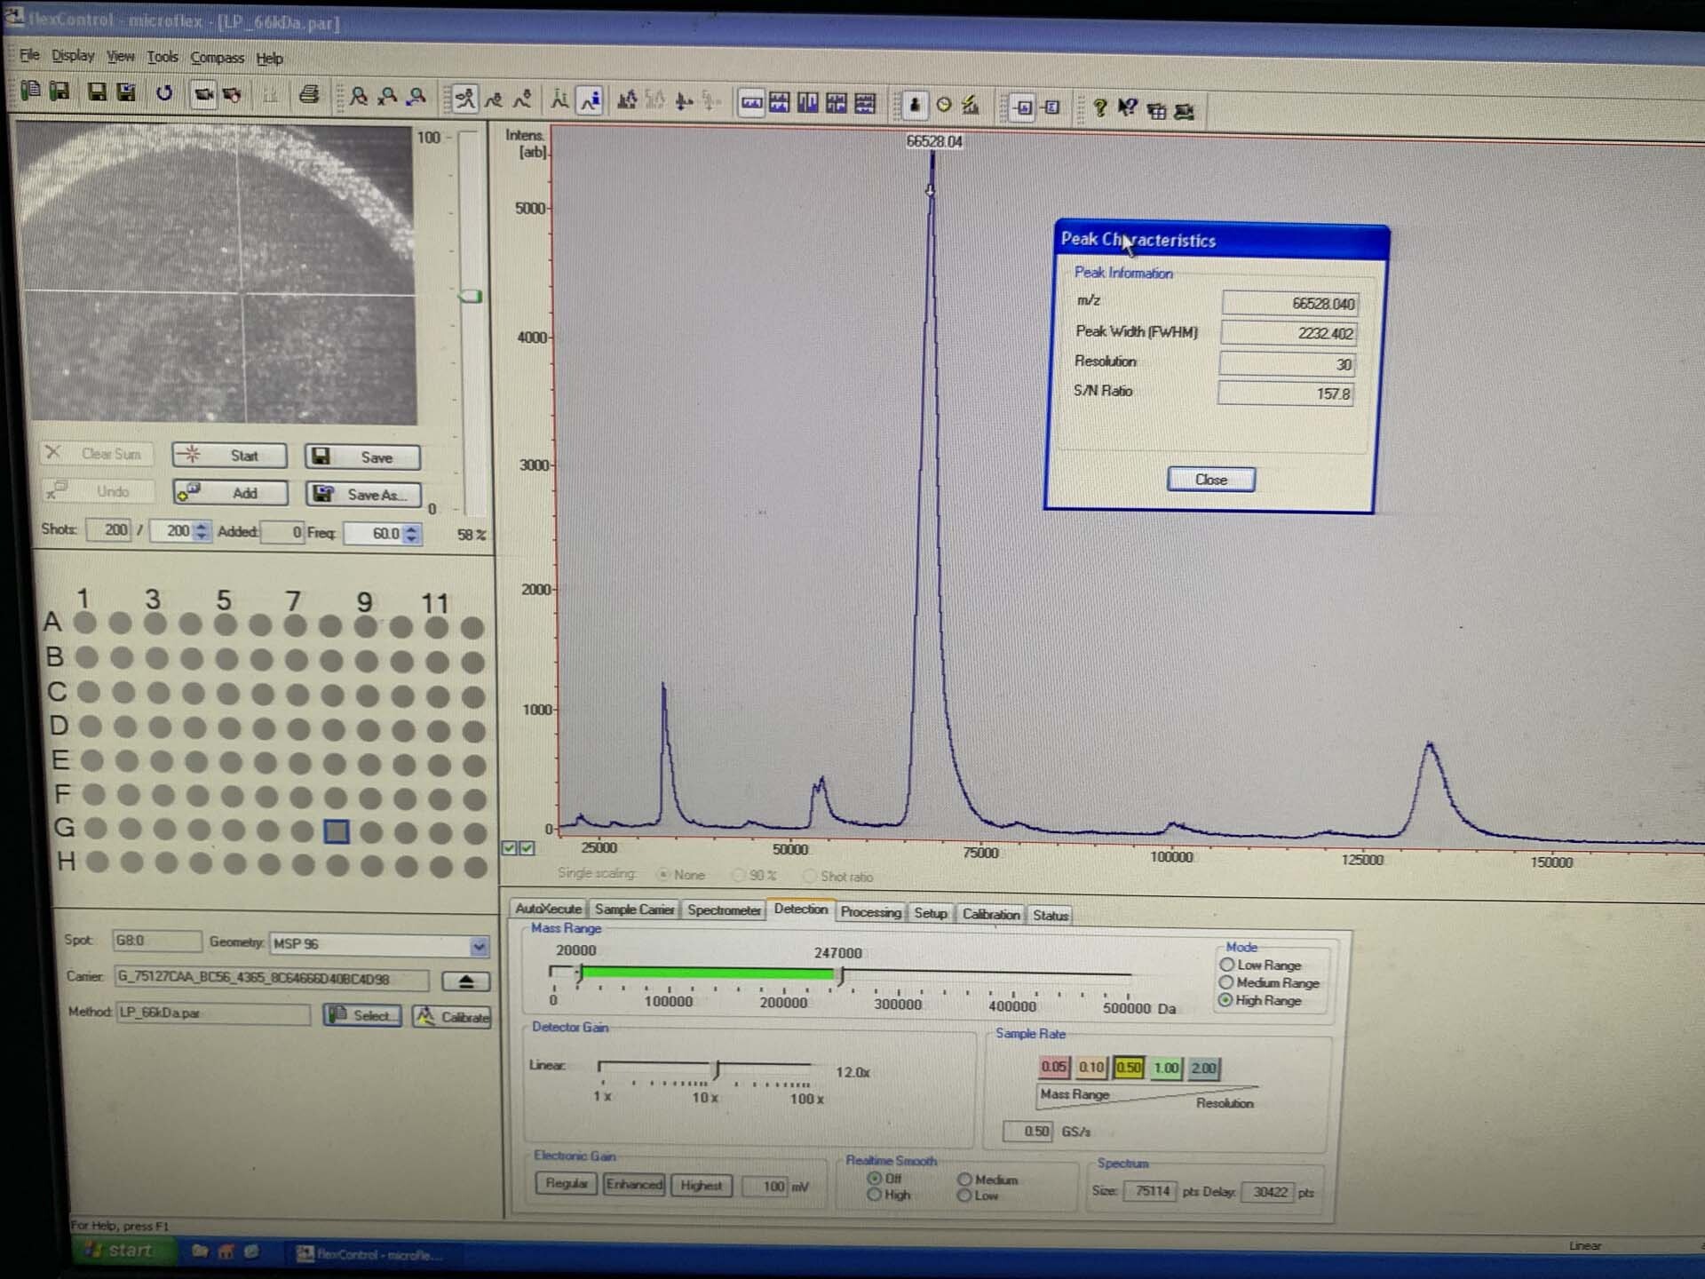The height and width of the screenshot is (1279, 1705).
Task: Close the Peak Characteristics dialog
Action: click(x=1211, y=480)
